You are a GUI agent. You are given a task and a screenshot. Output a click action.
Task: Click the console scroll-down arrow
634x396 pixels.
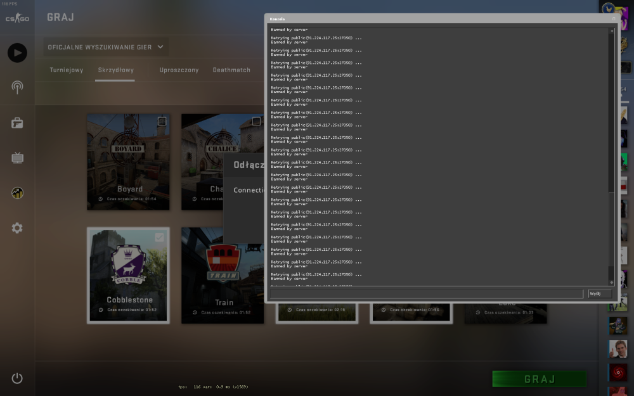(612, 283)
